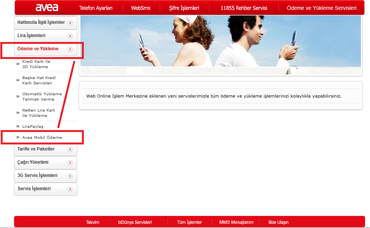370x228 pixels.
Task: Open Avea Mobil Ödeme submenu item
Action: [x=42, y=138]
